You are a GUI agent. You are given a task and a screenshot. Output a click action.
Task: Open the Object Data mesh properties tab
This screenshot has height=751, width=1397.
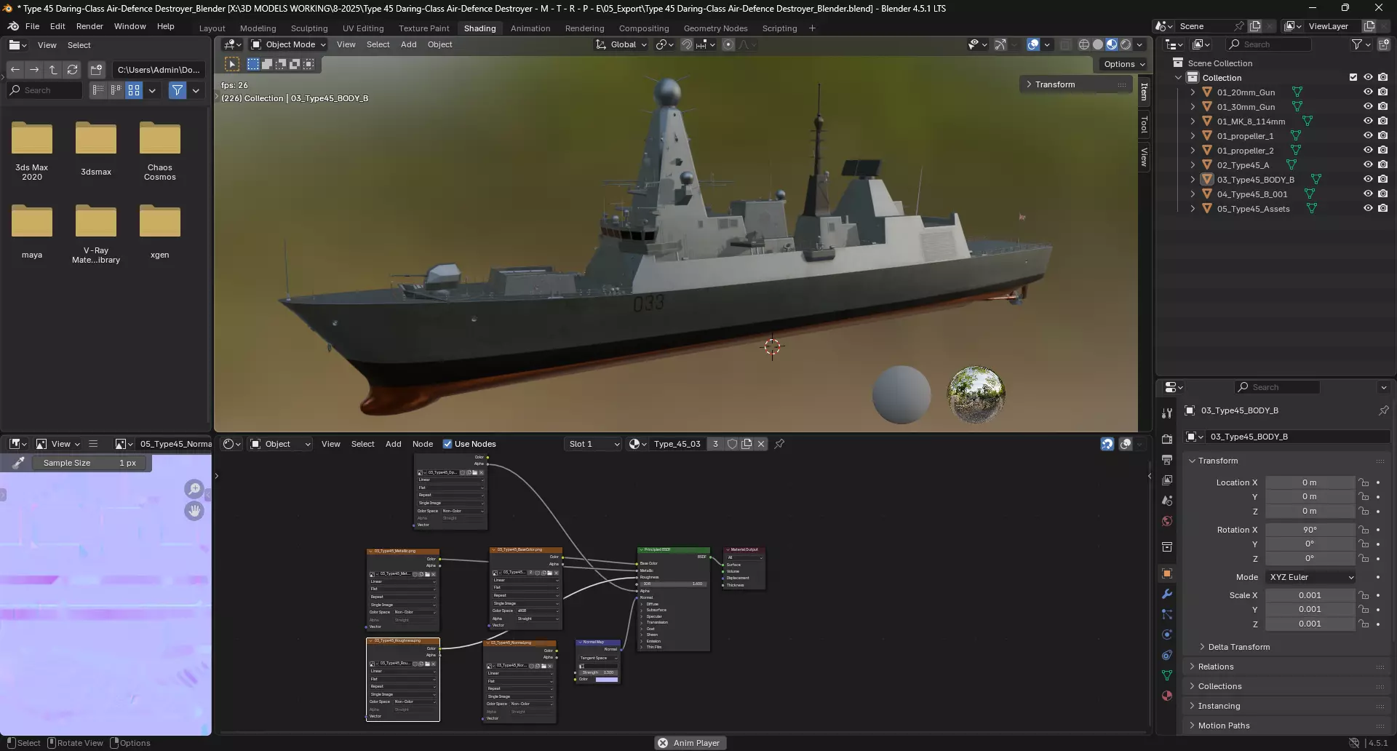[x=1167, y=675]
